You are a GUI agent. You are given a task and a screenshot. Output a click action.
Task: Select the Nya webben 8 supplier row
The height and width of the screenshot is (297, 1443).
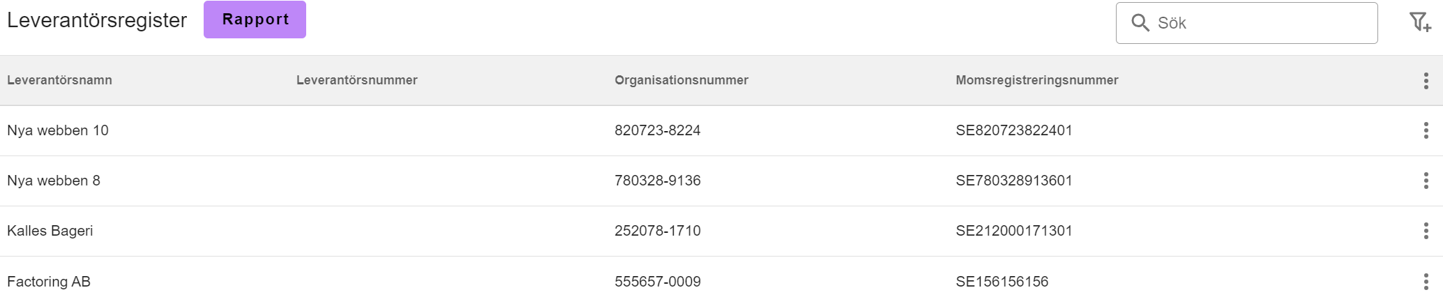(721, 181)
